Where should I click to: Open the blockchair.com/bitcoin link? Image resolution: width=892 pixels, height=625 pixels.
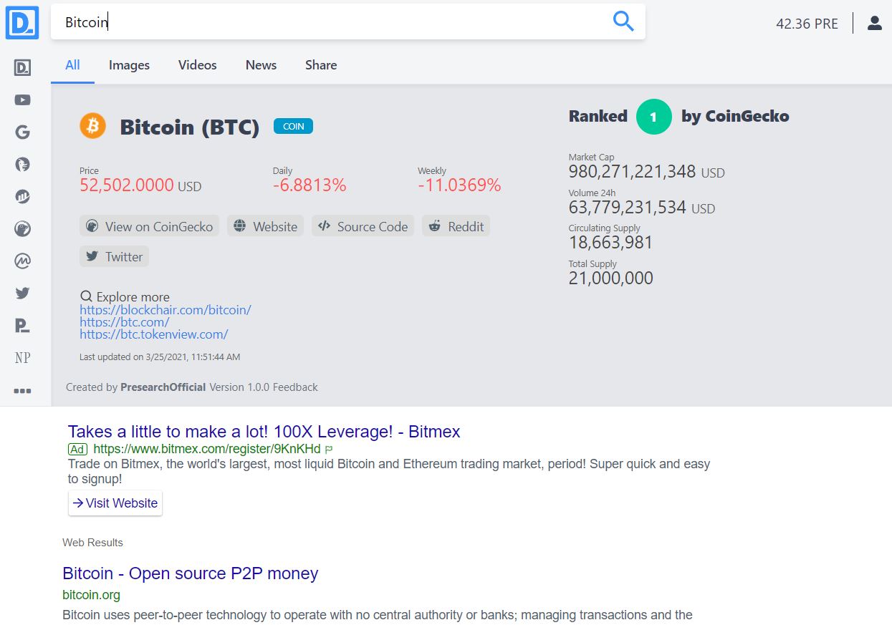click(x=166, y=310)
